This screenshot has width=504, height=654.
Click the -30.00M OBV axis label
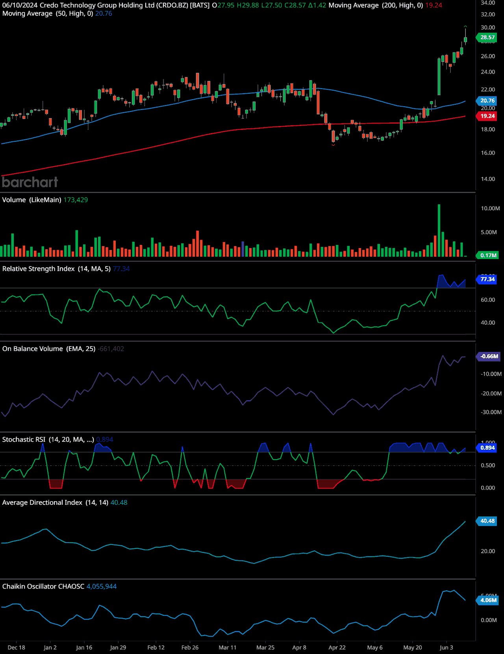click(491, 412)
